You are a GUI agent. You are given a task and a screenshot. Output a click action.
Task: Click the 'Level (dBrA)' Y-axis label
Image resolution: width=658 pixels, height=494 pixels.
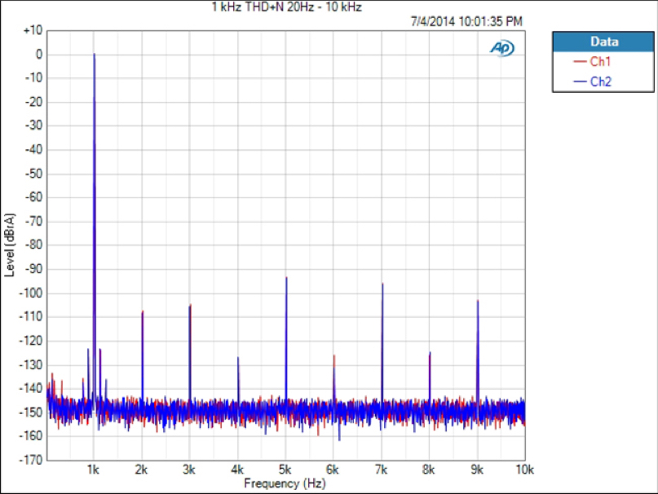coord(10,245)
